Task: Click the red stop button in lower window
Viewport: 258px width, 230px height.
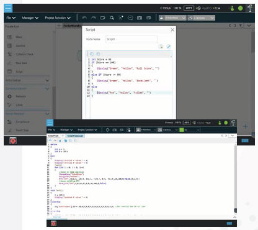Action: (x=53, y=223)
